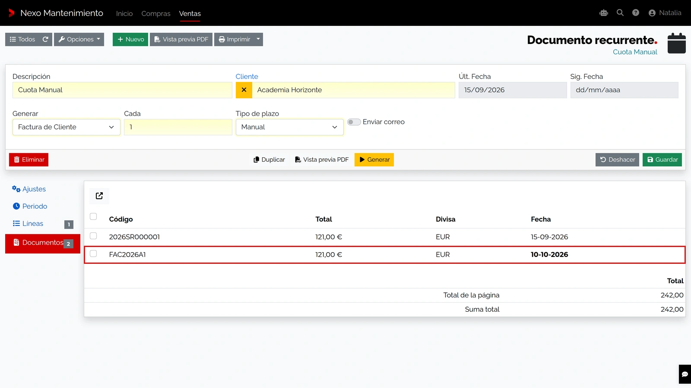The height and width of the screenshot is (388, 691).
Task: Tick the select-all checkbox in table header
Action: tap(93, 216)
